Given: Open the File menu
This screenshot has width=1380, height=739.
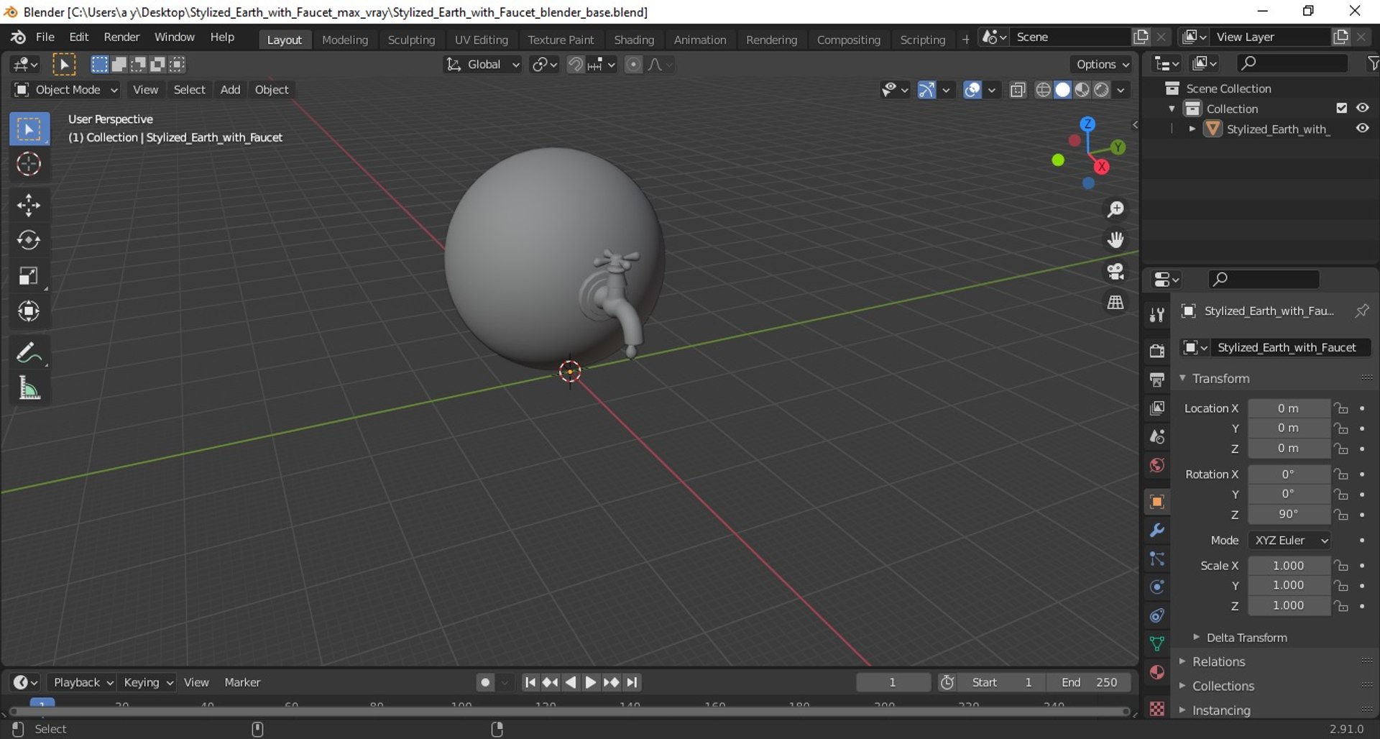Looking at the screenshot, I should (45, 37).
